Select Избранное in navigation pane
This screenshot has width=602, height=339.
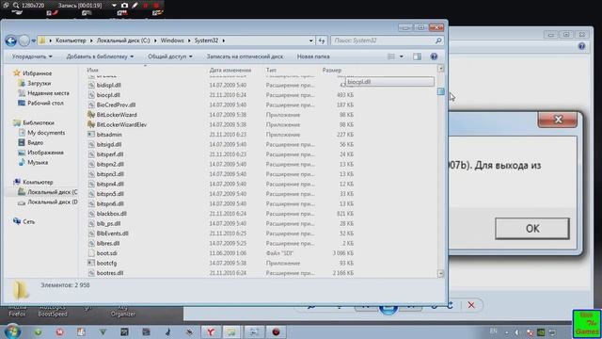tap(37, 73)
